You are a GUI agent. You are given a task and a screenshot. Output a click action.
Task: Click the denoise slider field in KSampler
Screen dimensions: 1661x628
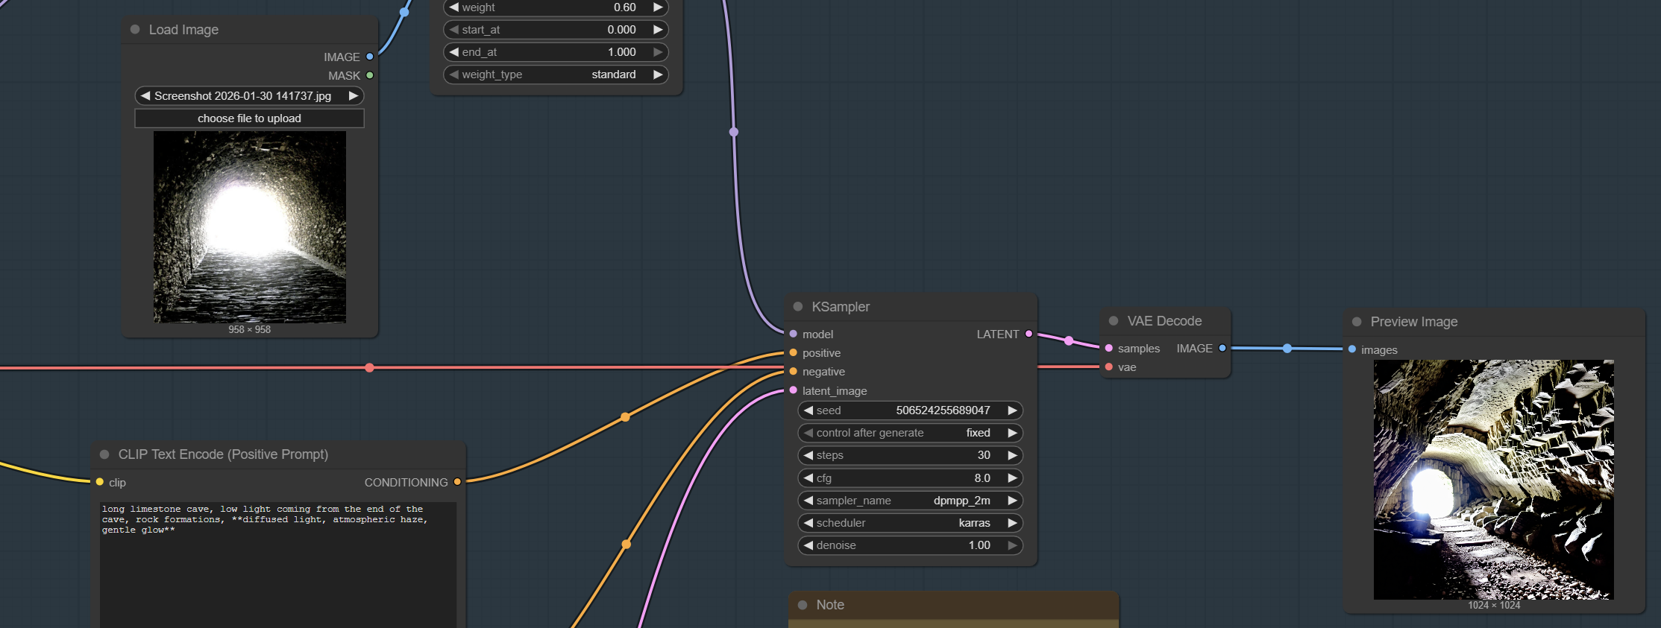pos(910,545)
